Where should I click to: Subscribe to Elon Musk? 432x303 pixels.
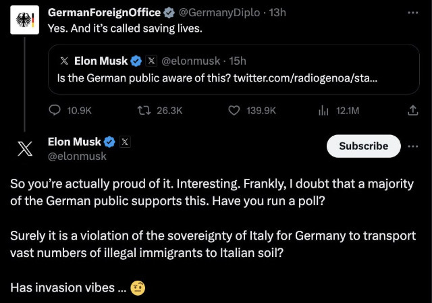coord(363,146)
